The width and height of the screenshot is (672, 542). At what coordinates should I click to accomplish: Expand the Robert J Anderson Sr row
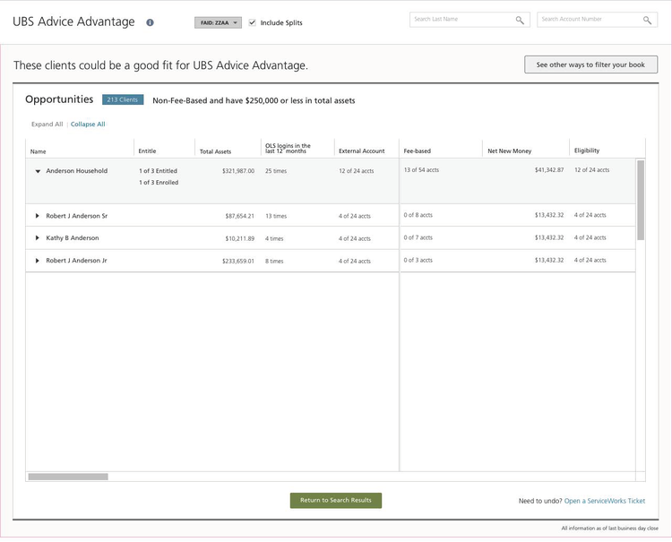[38, 216]
